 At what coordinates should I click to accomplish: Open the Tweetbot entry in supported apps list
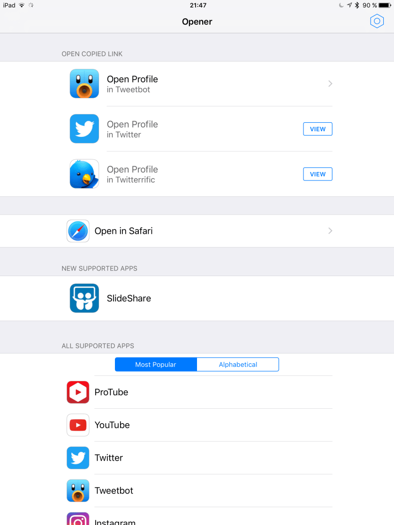click(114, 491)
